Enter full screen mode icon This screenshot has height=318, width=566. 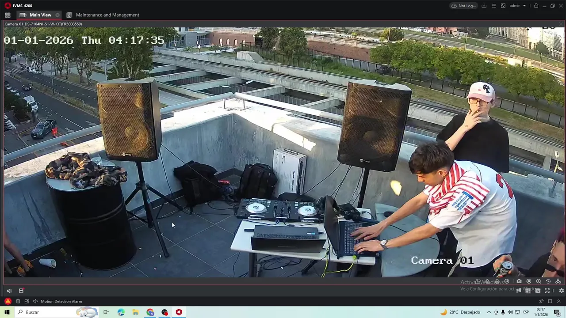coord(547,291)
